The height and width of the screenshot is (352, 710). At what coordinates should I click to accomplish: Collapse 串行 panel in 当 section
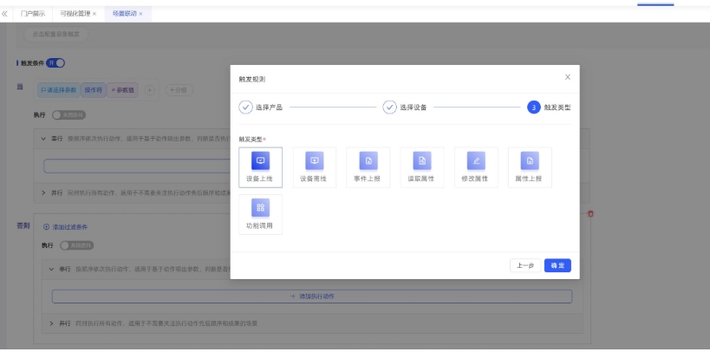point(43,139)
